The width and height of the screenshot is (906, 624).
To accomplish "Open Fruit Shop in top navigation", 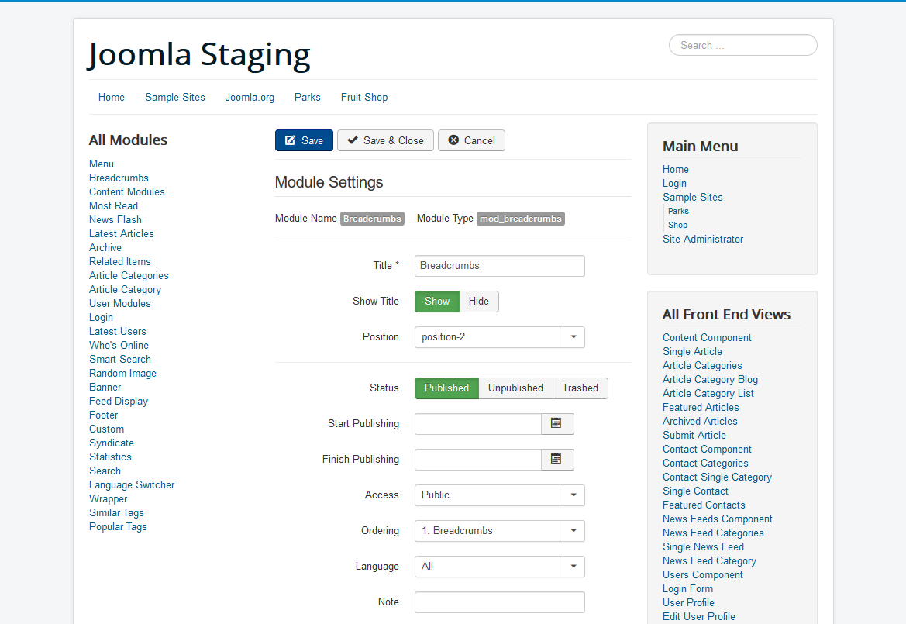I will coord(364,97).
